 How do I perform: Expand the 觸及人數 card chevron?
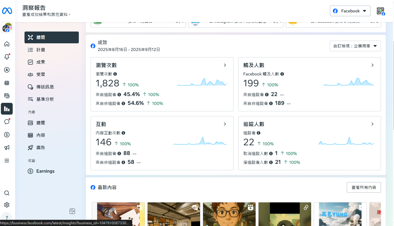[x=372, y=65]
